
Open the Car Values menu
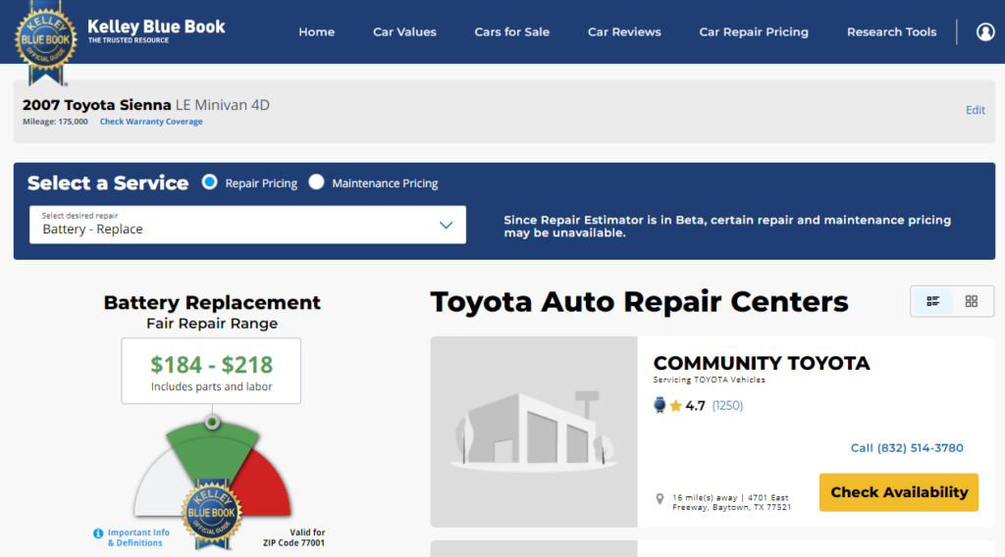point(404,32)
